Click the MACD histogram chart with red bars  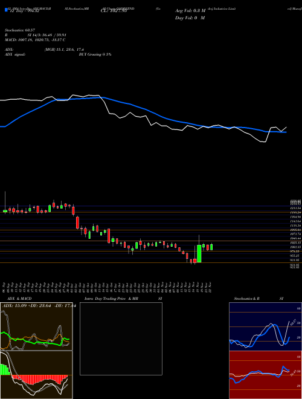36,375
